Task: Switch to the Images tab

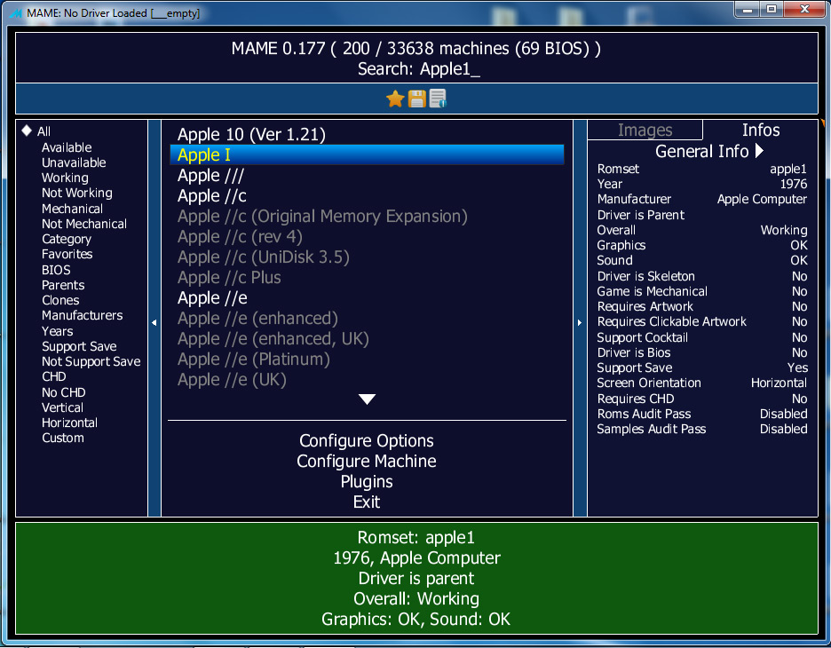Action: pyautogui.click(x=645, y=130)
